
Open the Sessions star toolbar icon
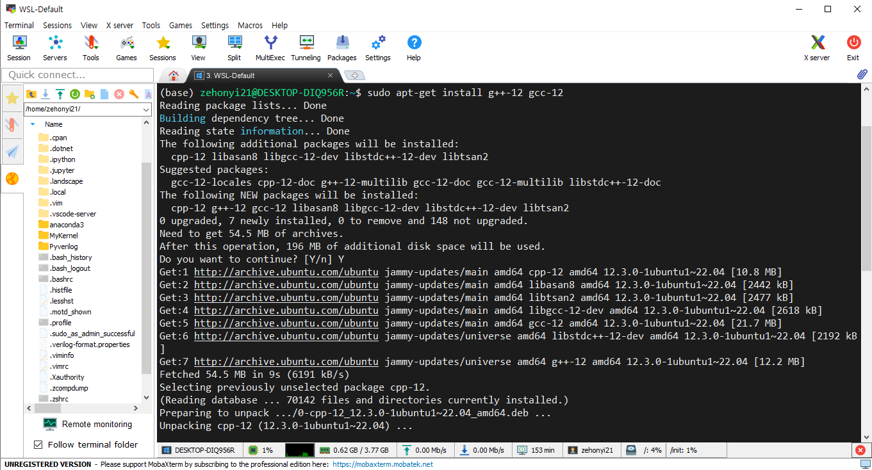(x=163, y=48)
